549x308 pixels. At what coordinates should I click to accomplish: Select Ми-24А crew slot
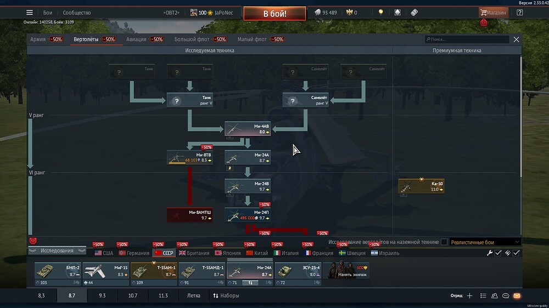[x=250, y=271]
